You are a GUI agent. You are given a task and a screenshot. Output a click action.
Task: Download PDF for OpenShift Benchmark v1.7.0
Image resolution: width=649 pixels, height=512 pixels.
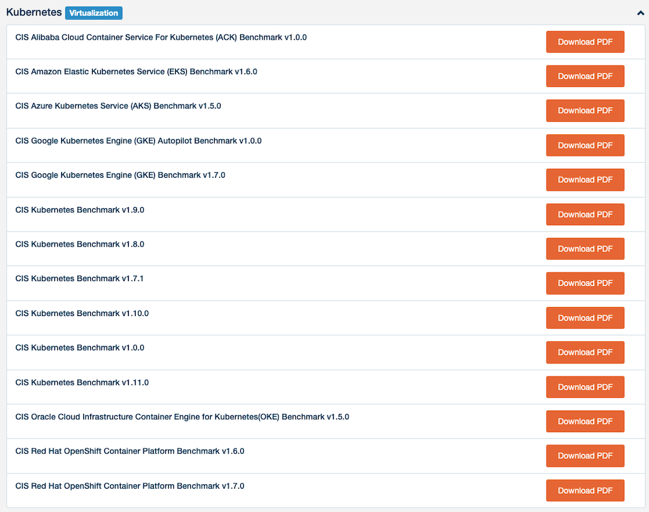[x=585, y=491]
